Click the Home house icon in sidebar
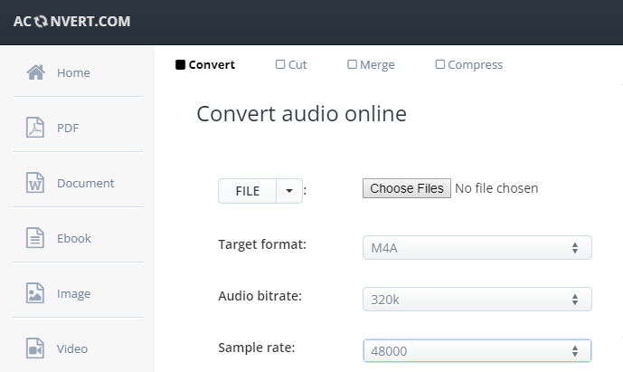The image size is (623, 372). [x=35, y=72]
